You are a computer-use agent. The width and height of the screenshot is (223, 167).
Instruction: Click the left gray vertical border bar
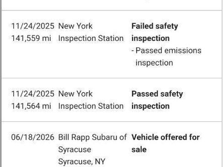coord(1,83)
